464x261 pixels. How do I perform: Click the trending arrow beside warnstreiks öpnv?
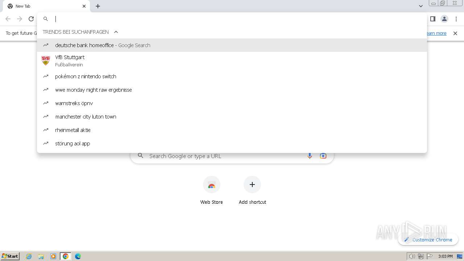[x=46, y=103]
